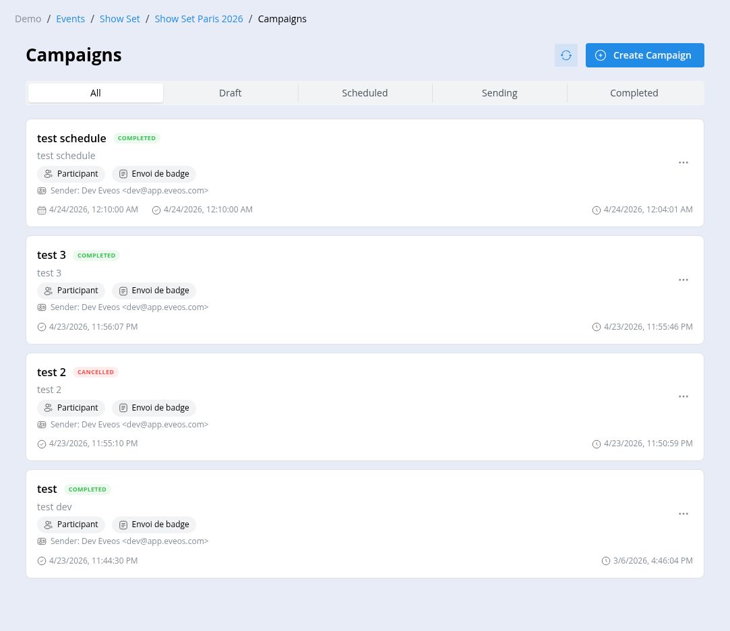Open more options for test dev campaign
The height and width of the screenshot is (631, 730).
coord(683,514)
